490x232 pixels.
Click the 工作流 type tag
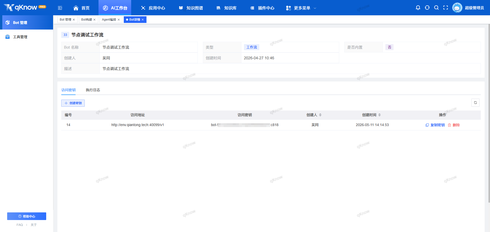tap(252, 47)
